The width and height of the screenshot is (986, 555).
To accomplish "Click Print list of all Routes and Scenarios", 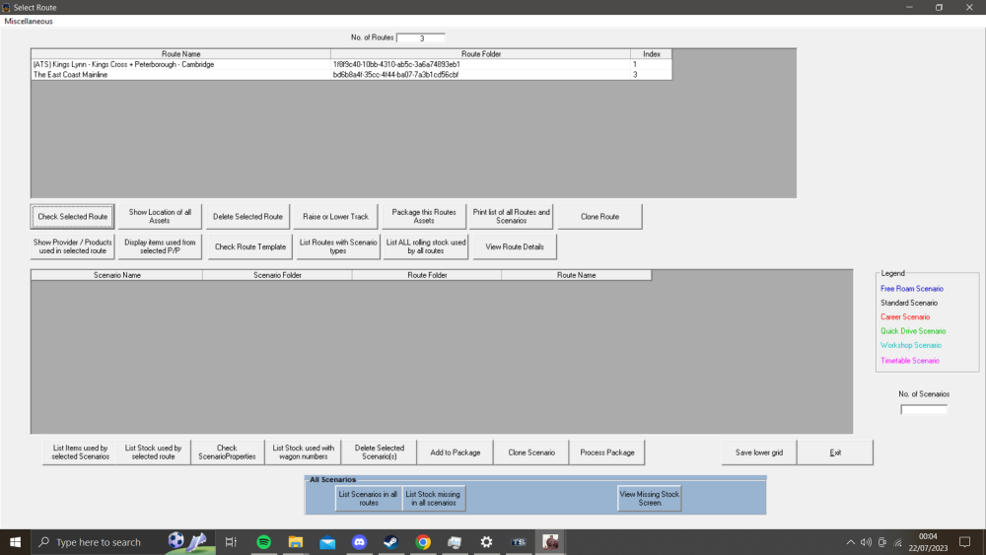I will coord(511,216).
